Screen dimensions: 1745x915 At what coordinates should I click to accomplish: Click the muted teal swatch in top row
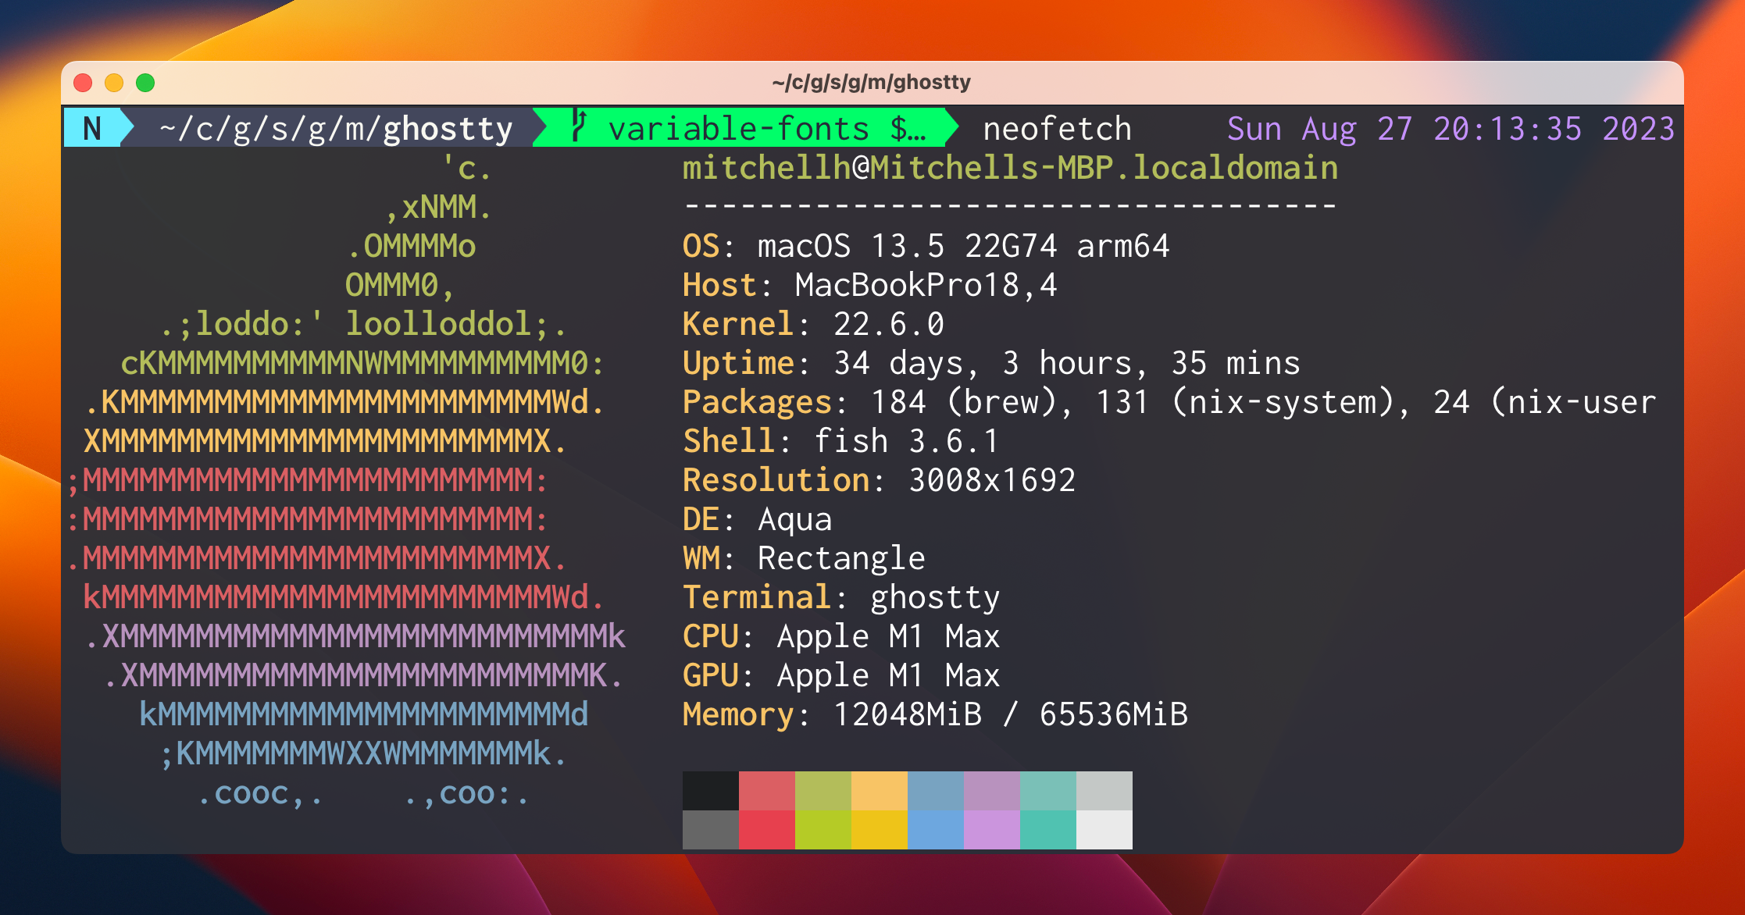1048,791
